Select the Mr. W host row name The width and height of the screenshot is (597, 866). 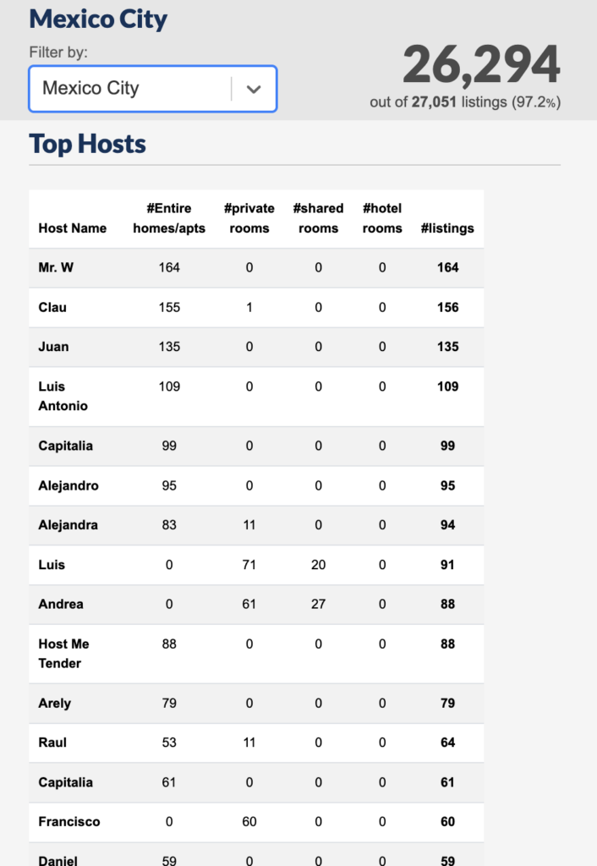[56, 267]
